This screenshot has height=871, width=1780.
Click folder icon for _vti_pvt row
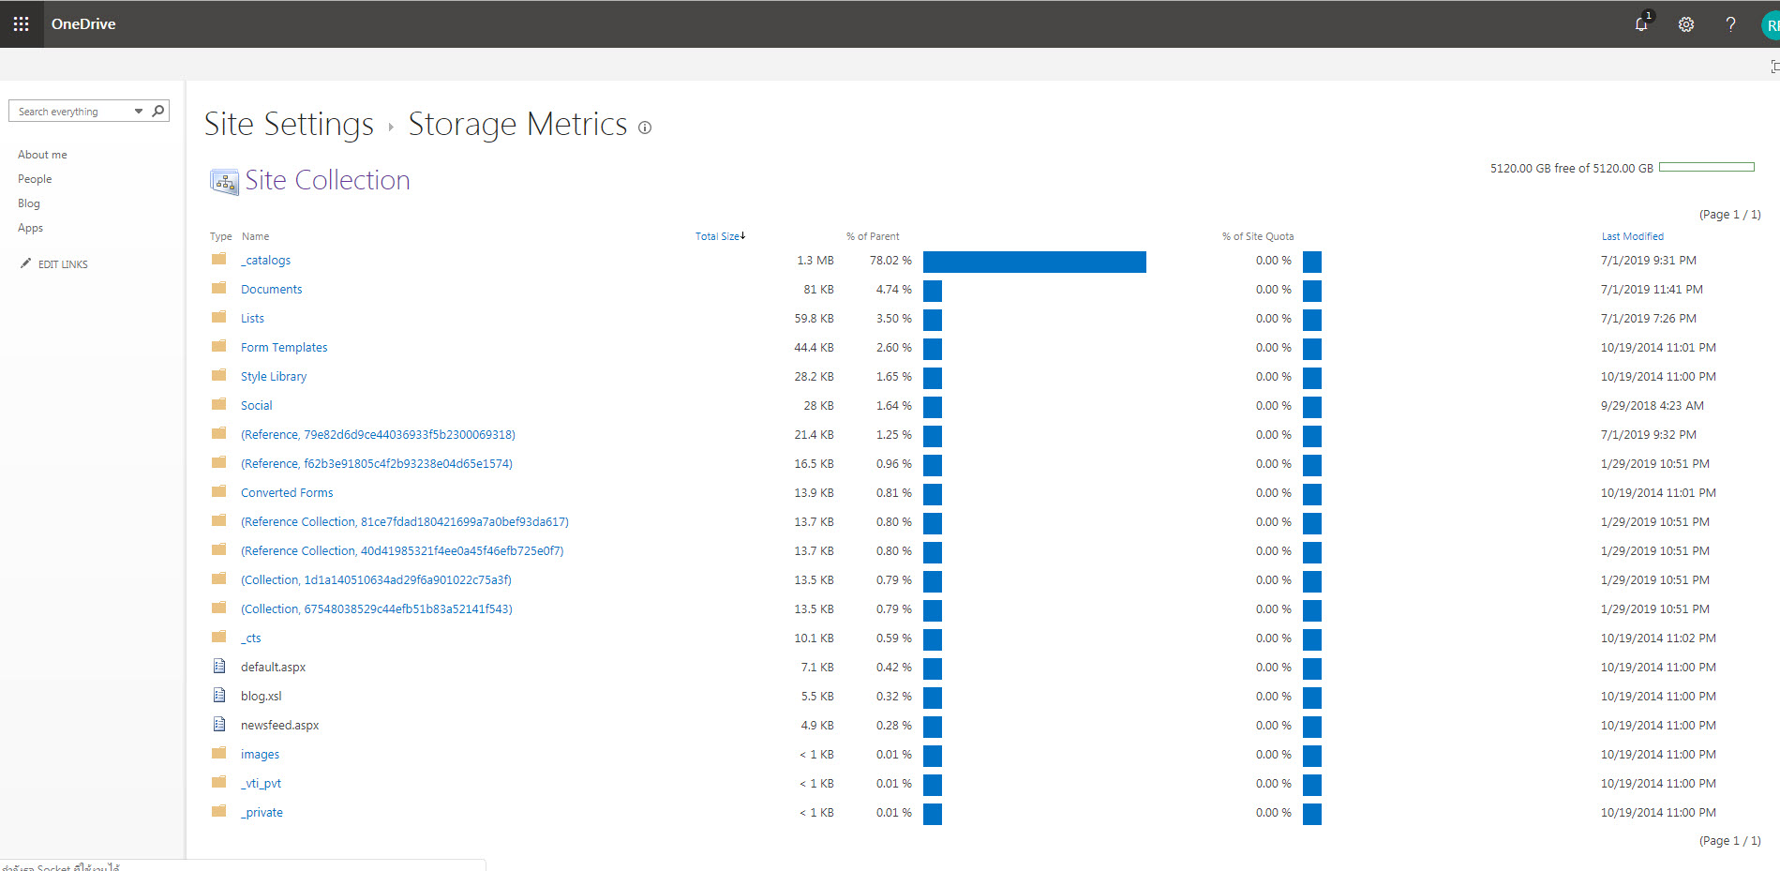coord(219,782)
